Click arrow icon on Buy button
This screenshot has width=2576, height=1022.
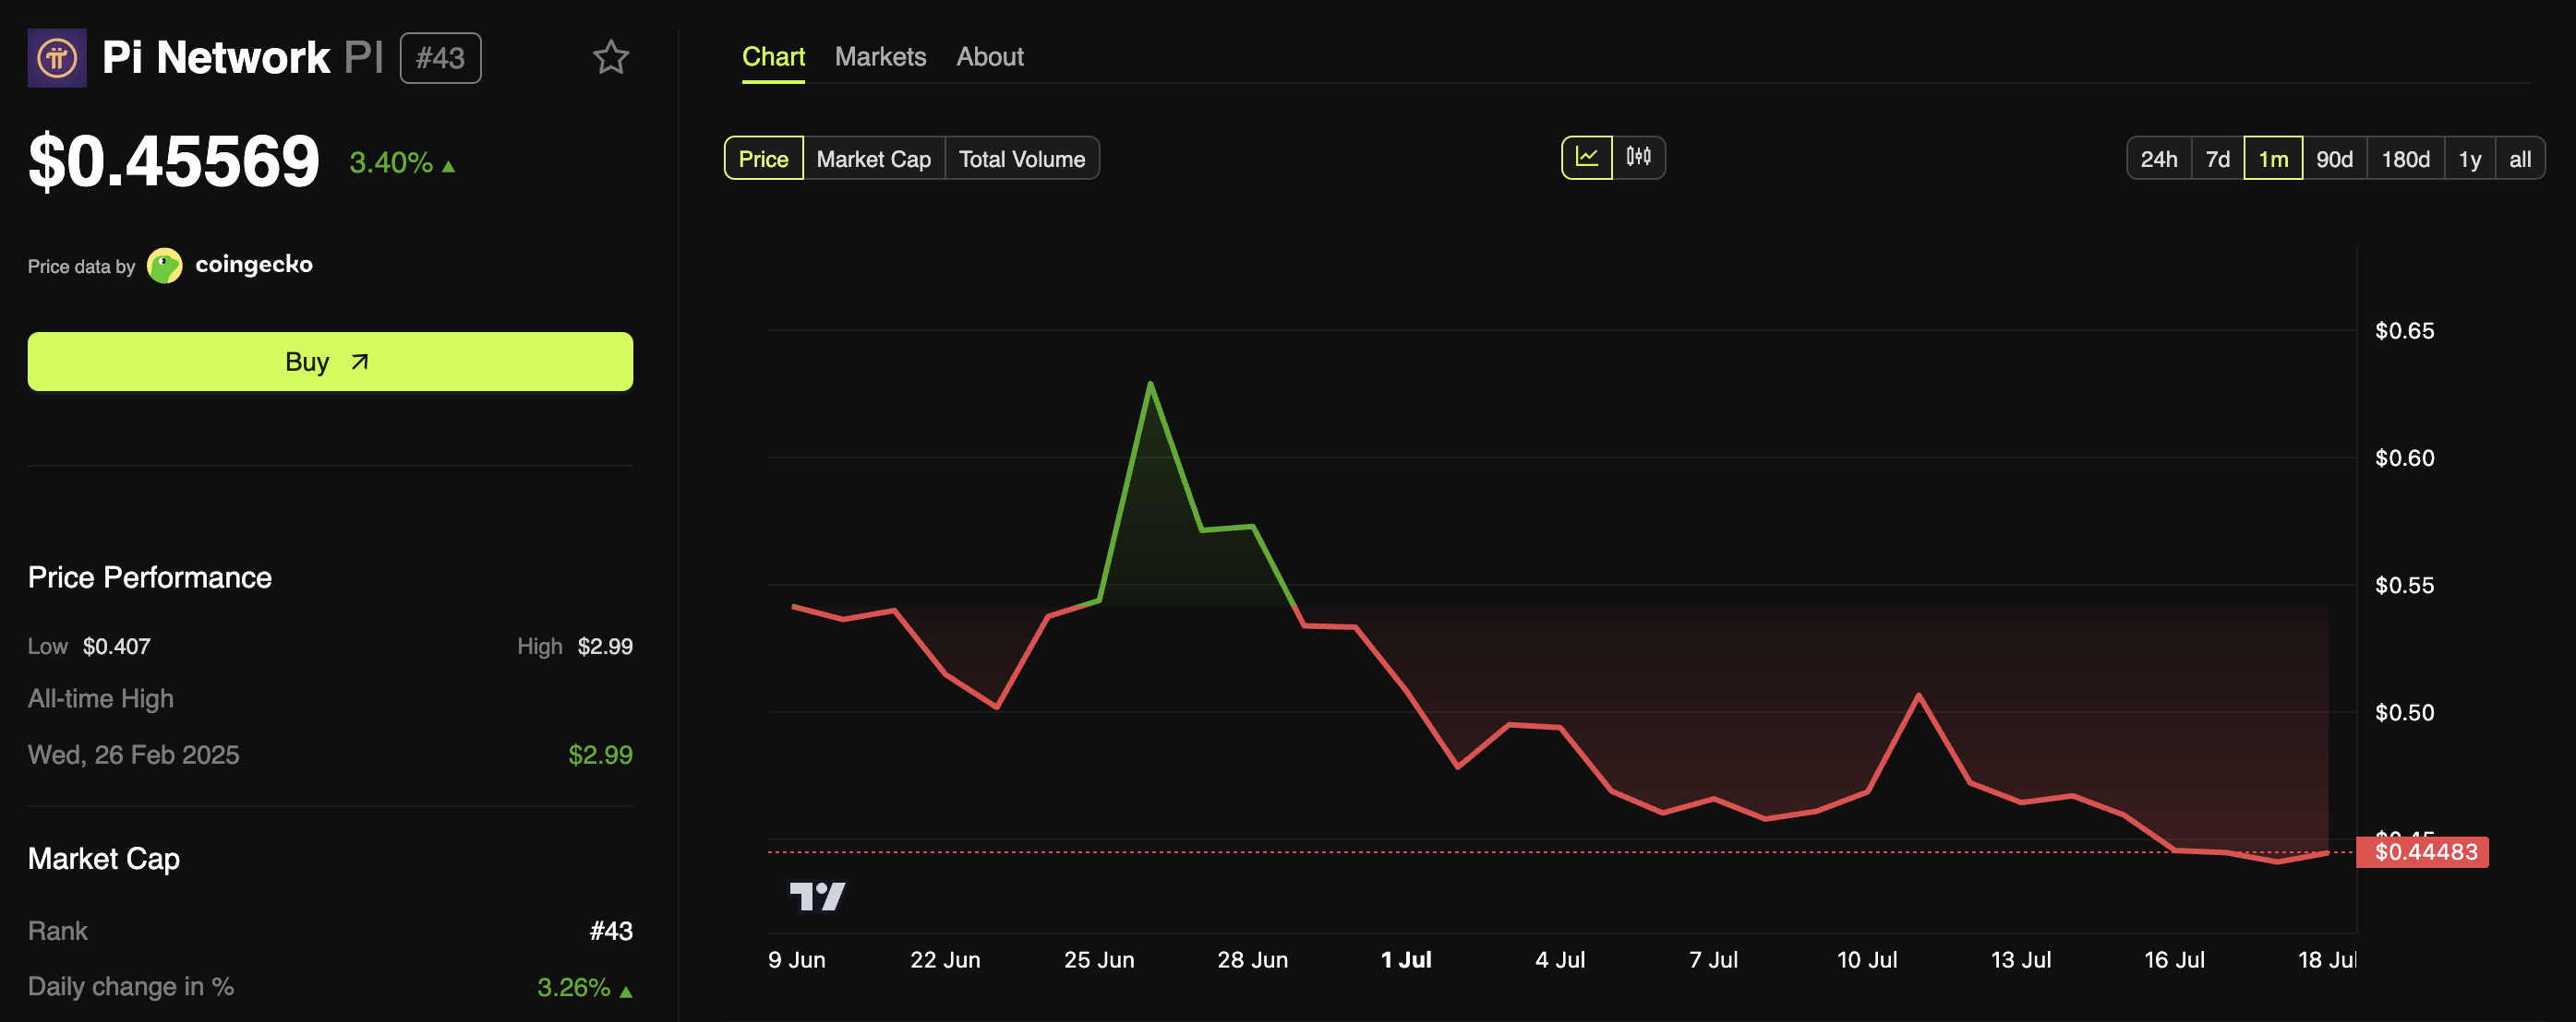[360, 362]
